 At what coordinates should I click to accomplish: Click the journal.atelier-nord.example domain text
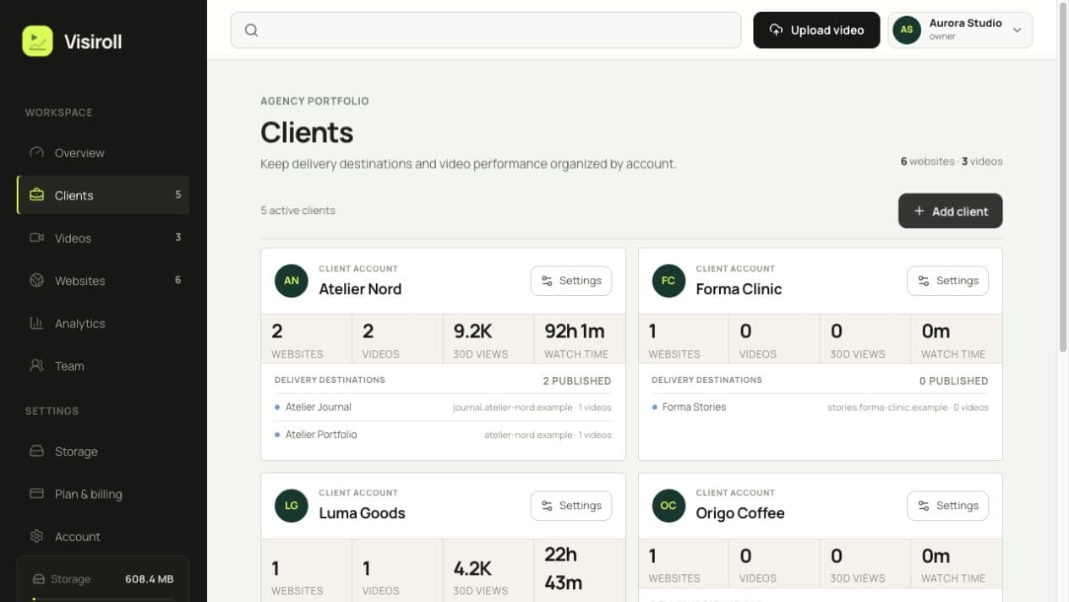coord(512,408)
